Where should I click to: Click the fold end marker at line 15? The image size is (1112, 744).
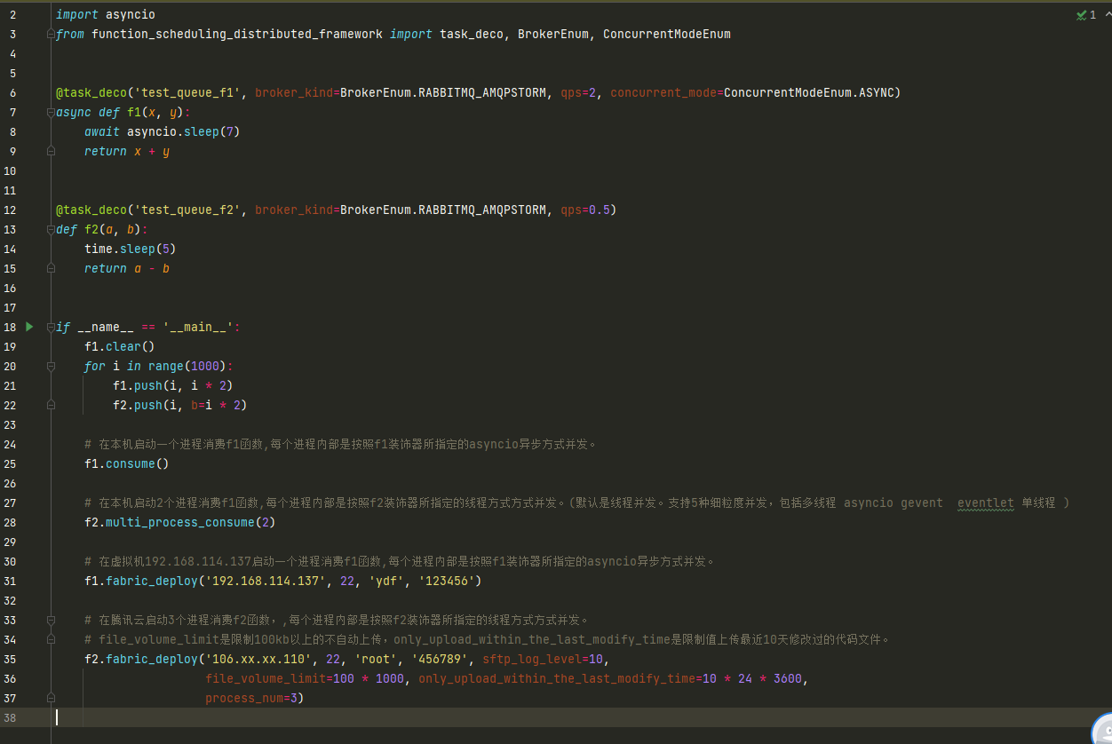click(x=51, y=268)
